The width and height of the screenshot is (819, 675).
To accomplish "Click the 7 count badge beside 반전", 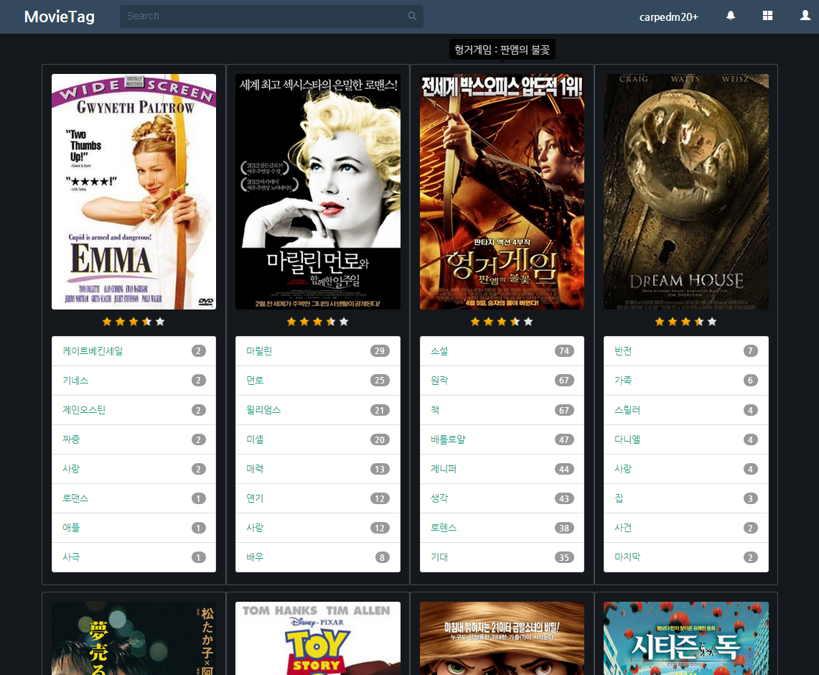I will [x=751, y=351].
